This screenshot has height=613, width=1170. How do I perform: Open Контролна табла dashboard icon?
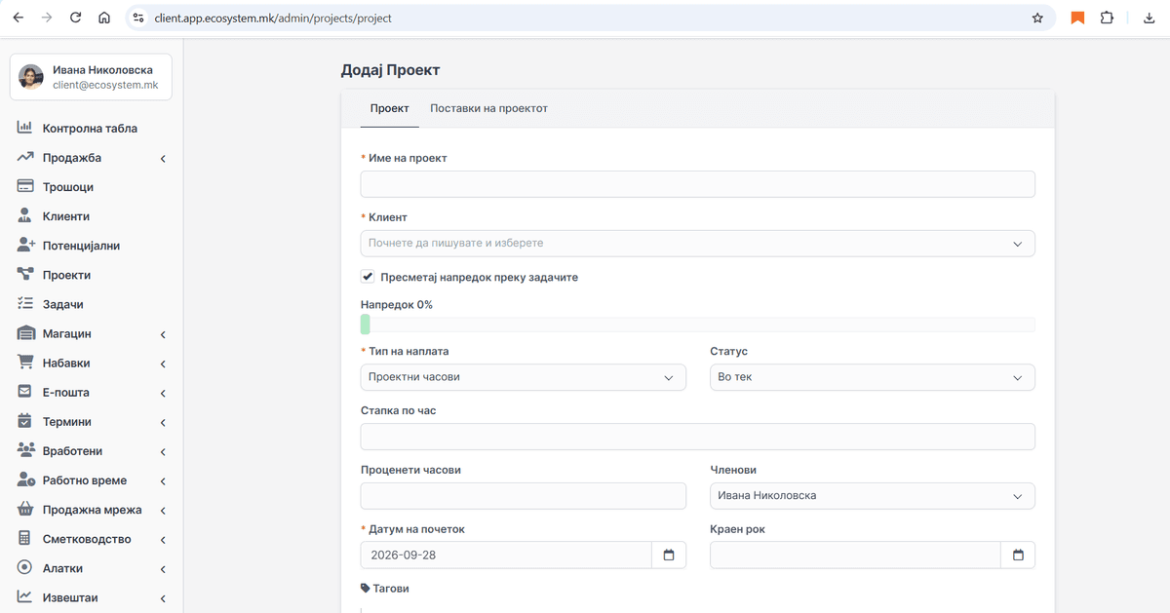point(25,128)
